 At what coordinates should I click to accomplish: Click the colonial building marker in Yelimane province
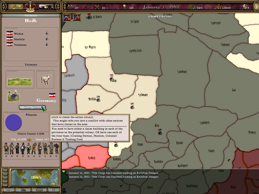coord(132,106)
